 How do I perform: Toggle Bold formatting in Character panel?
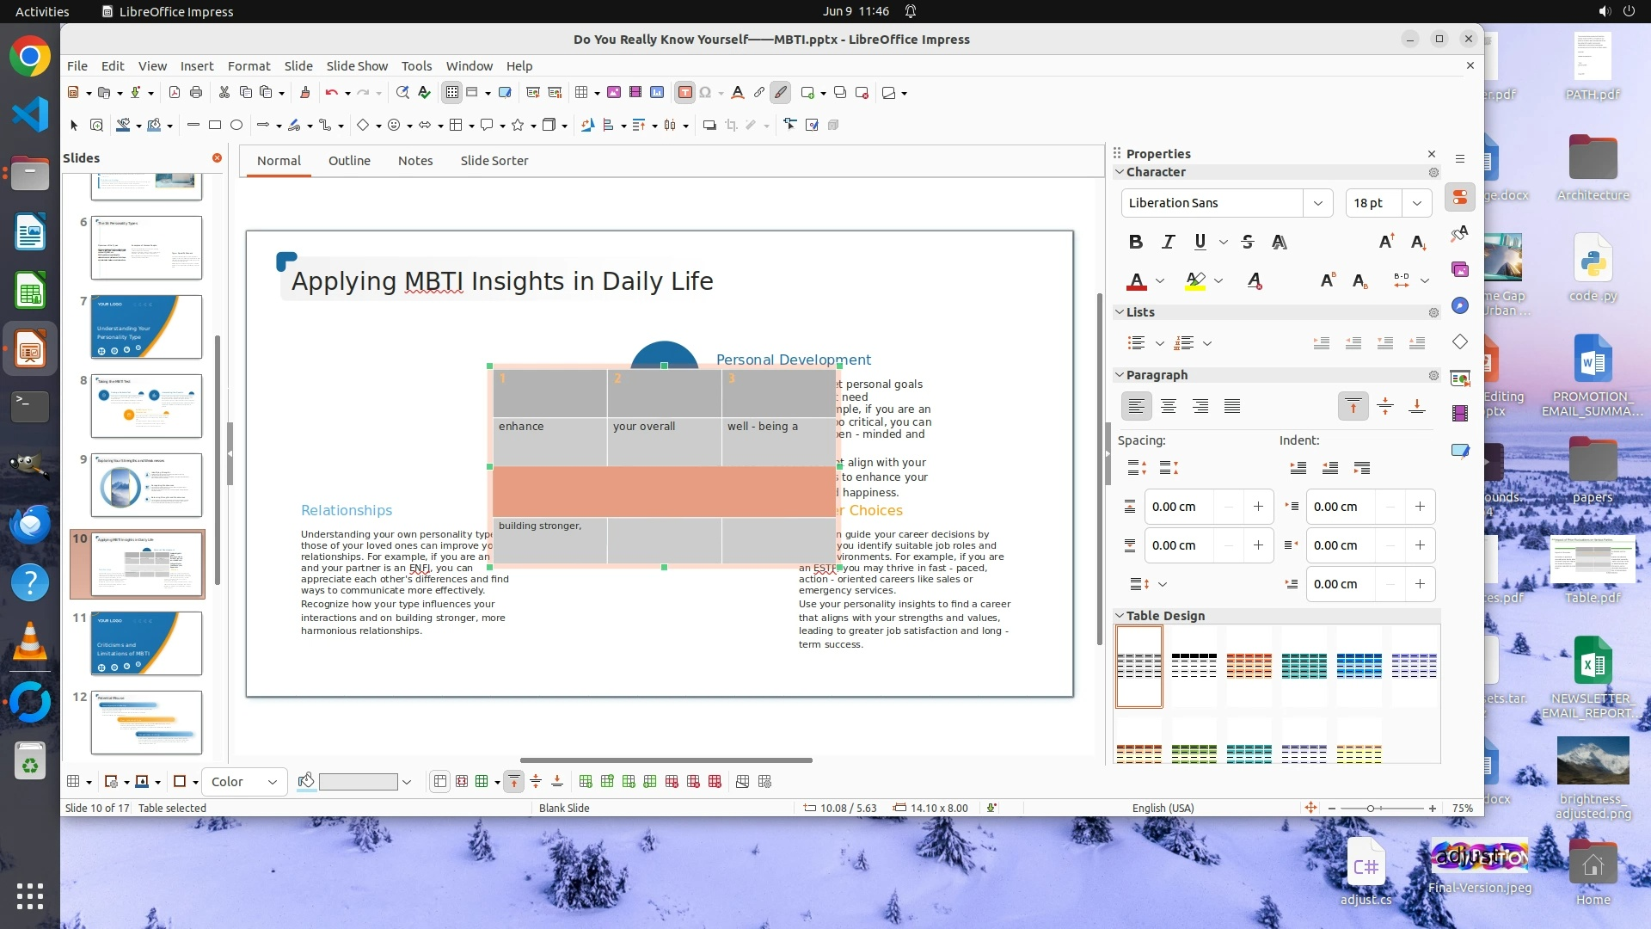(x=1136, y=242)
